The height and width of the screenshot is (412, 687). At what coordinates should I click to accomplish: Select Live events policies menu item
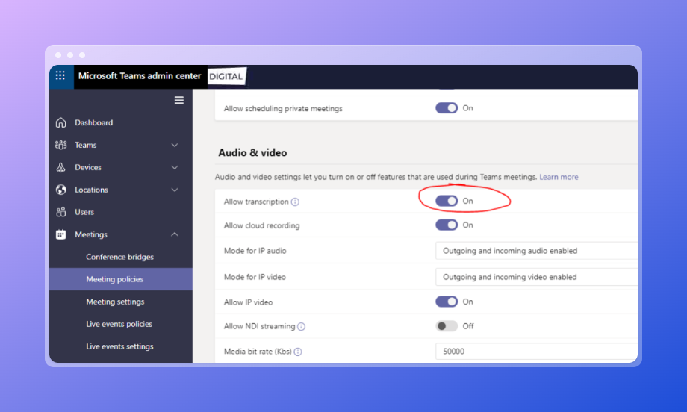pos(119,324)
